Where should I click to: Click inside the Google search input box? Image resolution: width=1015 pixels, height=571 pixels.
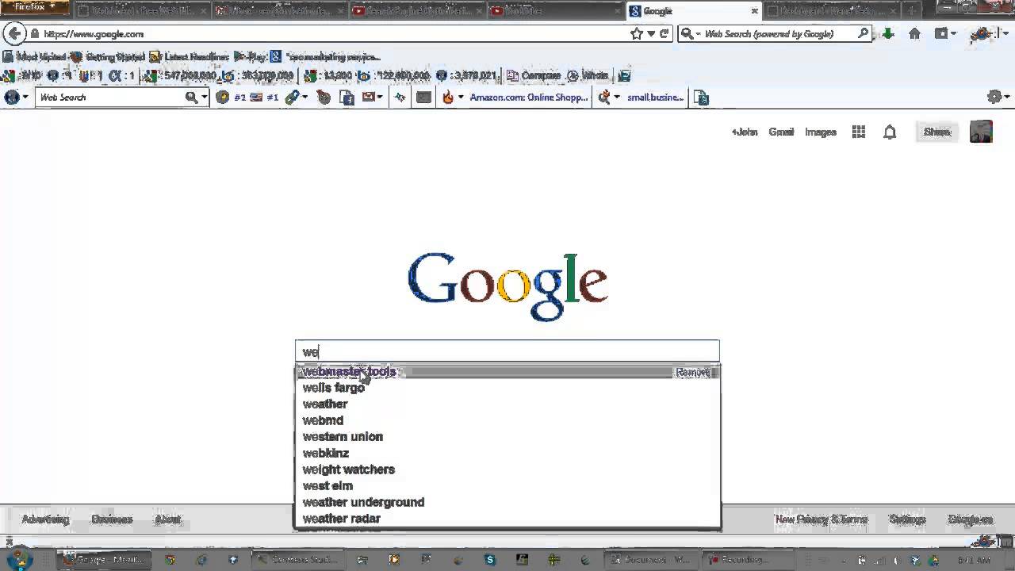pos(507,352)
